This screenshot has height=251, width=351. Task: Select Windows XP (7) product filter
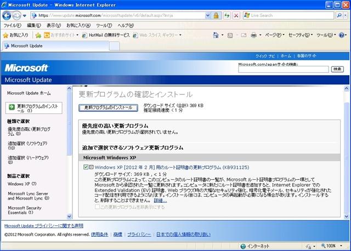coord(22,184)
